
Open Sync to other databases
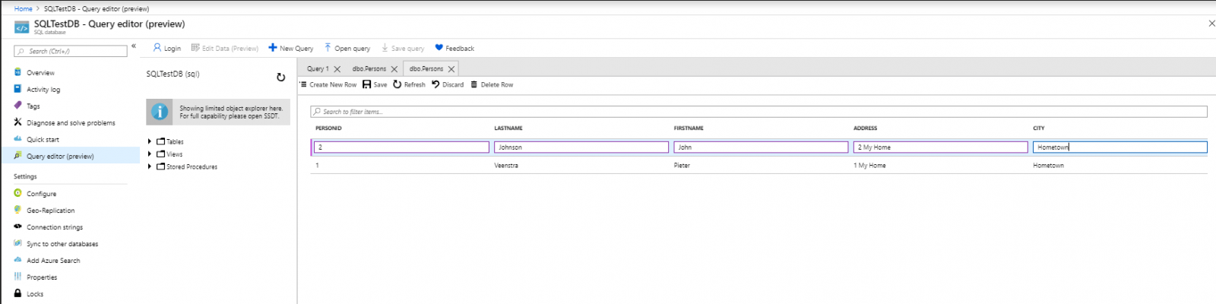(x=62, y=244)
